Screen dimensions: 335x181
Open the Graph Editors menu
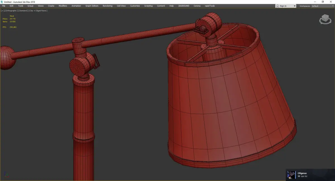coord(92,6)
